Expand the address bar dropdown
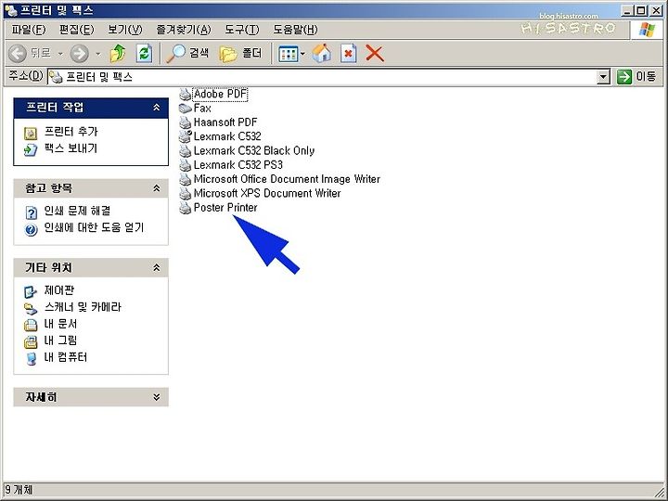The width and height of the screenshot is (668, 501). (x=603, y=77)
